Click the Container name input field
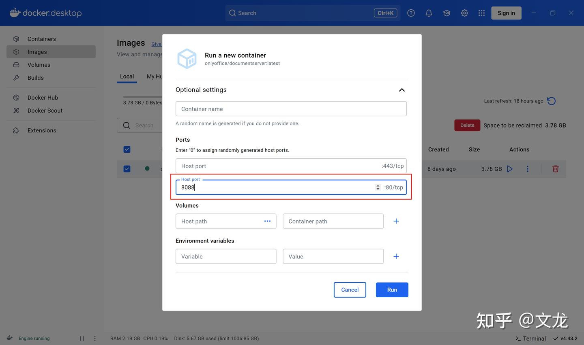The image size is (584, 345). 291,109
